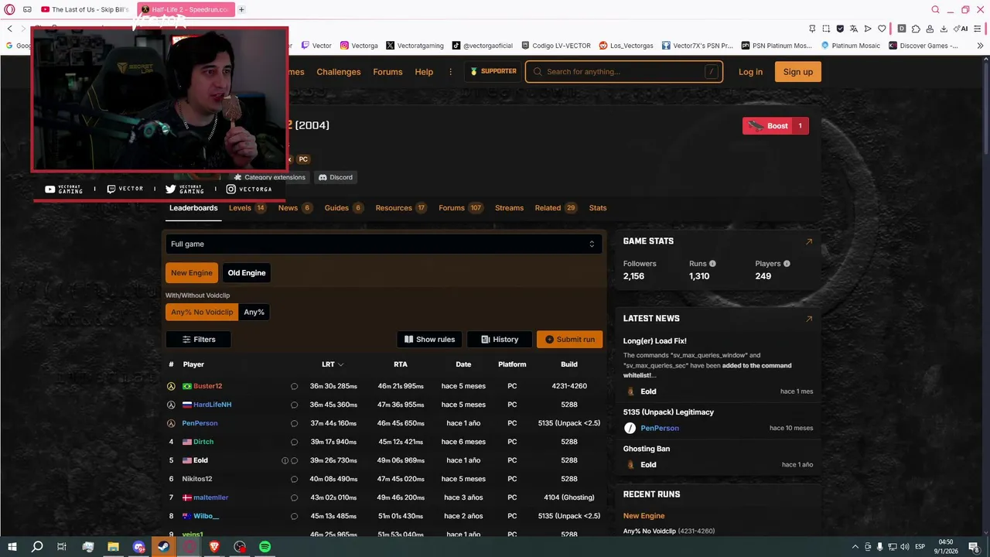Image resolution: width=990 pixels, height=557 pixels.
Task: Switch to the Levels tab
Action: pos(247,208)
